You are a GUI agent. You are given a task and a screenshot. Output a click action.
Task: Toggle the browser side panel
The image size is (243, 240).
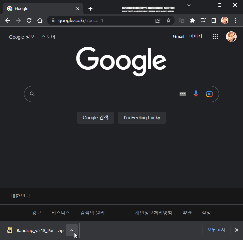214,20
